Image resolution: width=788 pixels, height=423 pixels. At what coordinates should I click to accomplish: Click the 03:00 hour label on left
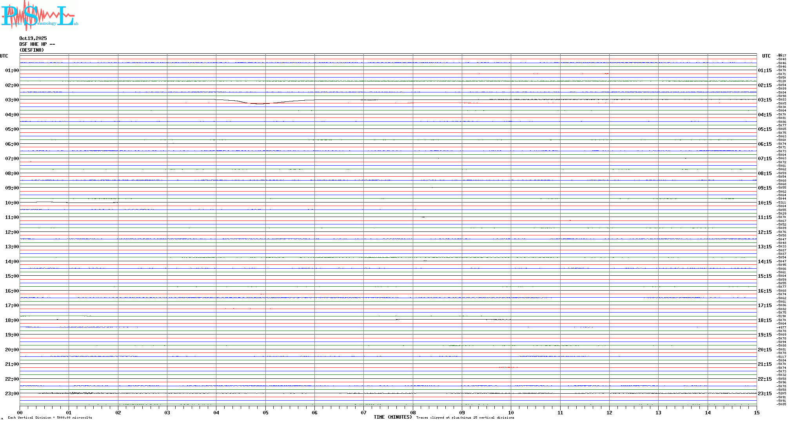(12, 100)
